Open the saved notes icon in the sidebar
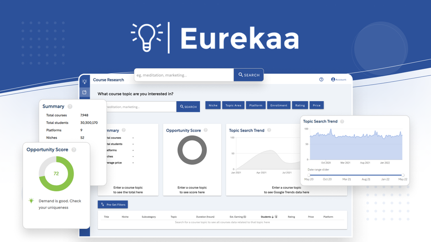This screenshot has width=431, height=242. [84, 92]
